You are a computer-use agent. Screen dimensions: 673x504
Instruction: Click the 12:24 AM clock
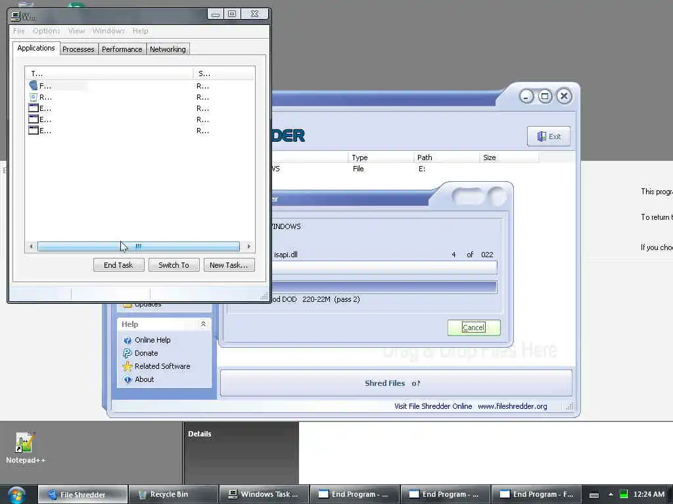tap(649, 494)
